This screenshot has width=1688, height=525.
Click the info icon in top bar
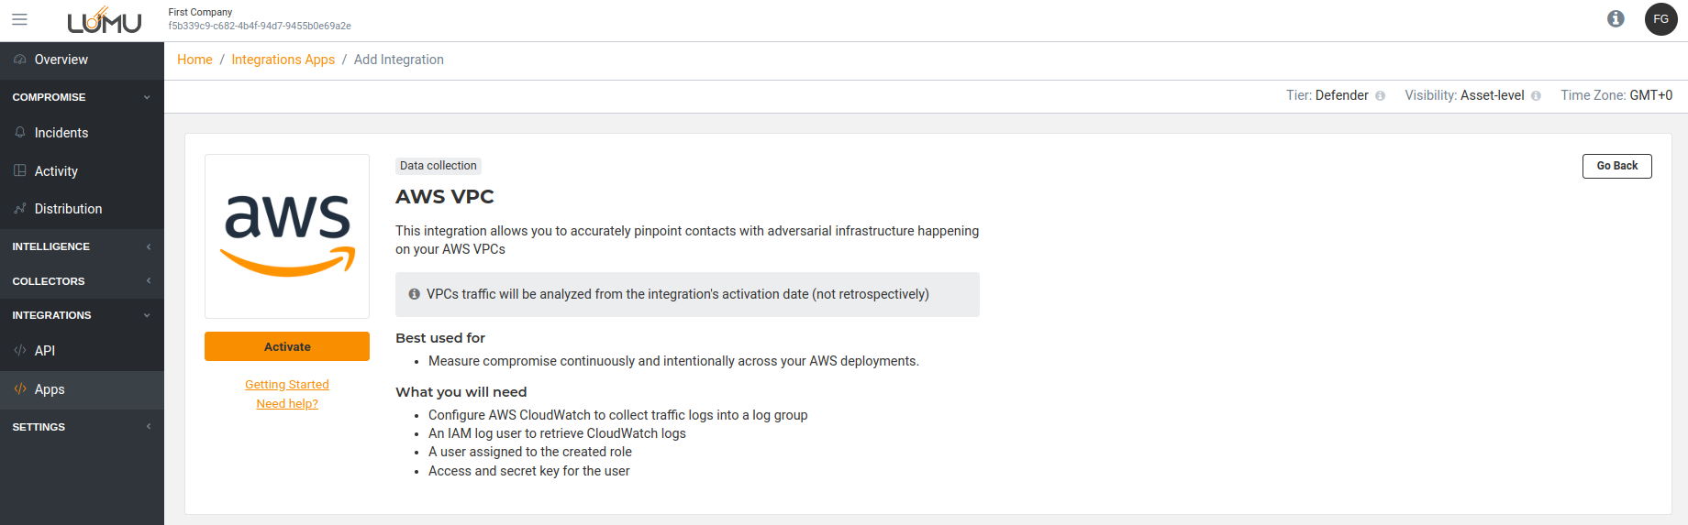click(1616, 19)
